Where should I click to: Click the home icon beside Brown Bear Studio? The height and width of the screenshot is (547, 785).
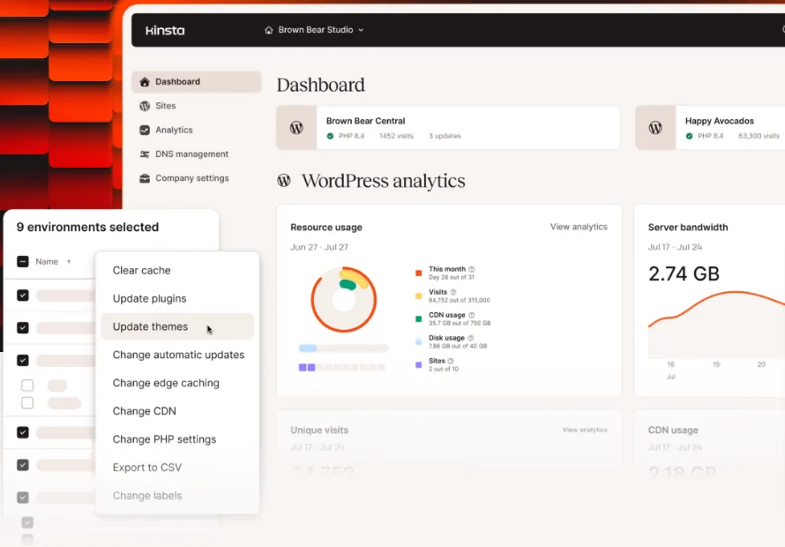(269, 30)
